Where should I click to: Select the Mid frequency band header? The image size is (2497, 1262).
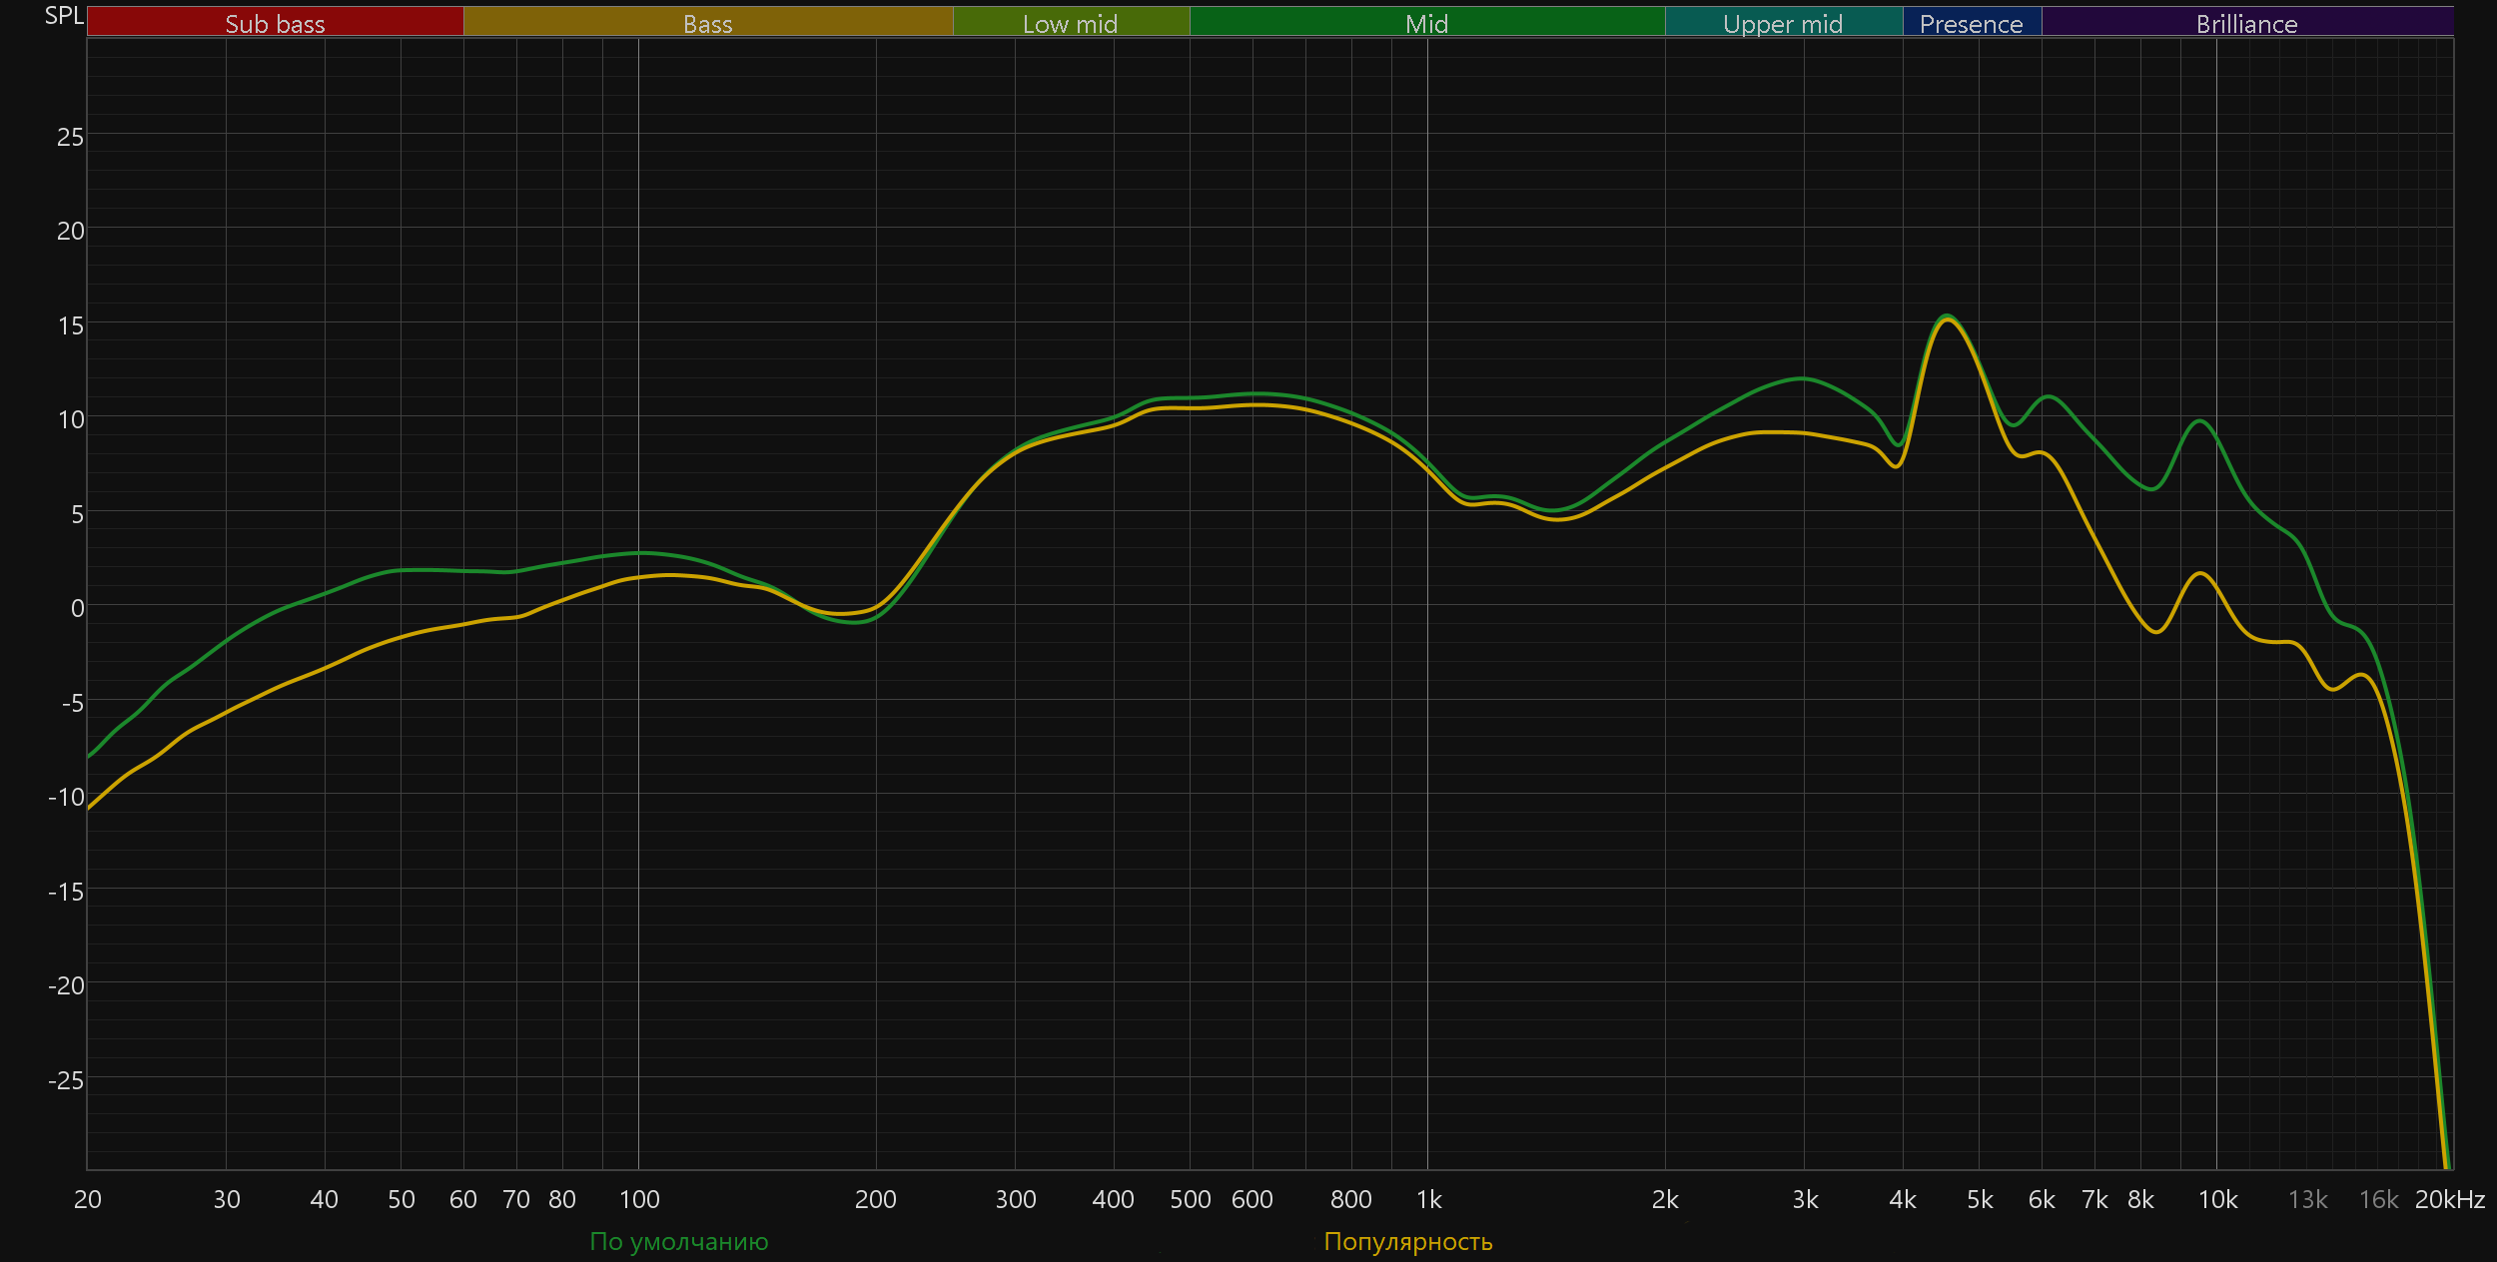[1426, 23]
